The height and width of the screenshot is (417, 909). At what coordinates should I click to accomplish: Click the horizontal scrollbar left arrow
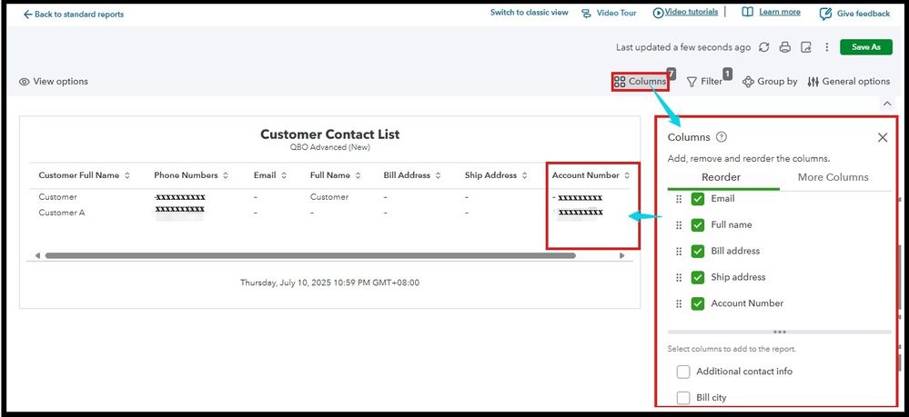click(37, 255)
